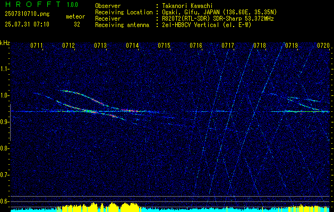Click the 0718 time marker

260,46
